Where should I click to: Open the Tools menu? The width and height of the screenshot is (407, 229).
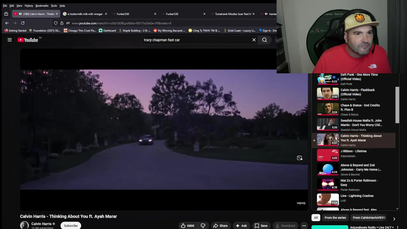[54, 6]
